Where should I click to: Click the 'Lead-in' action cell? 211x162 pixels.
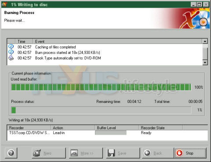[x=59, y=133]
